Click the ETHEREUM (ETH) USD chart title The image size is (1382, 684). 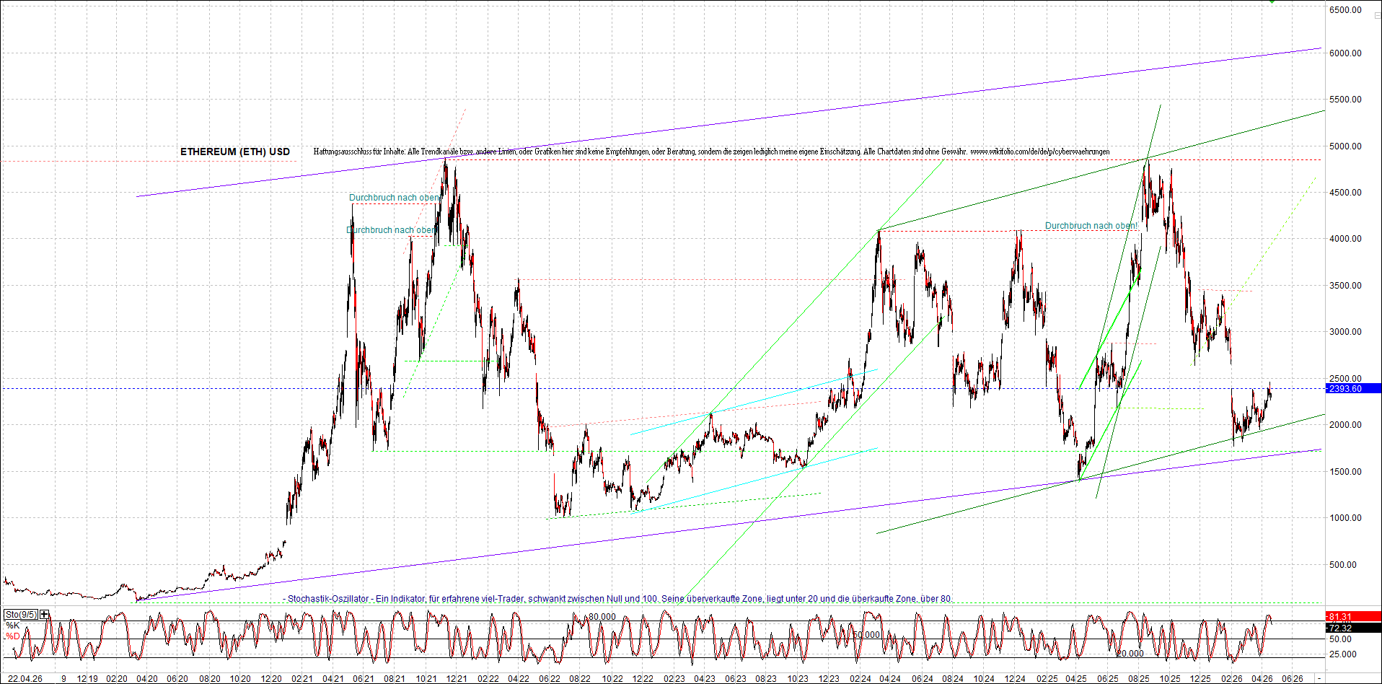tap(235, 152)
